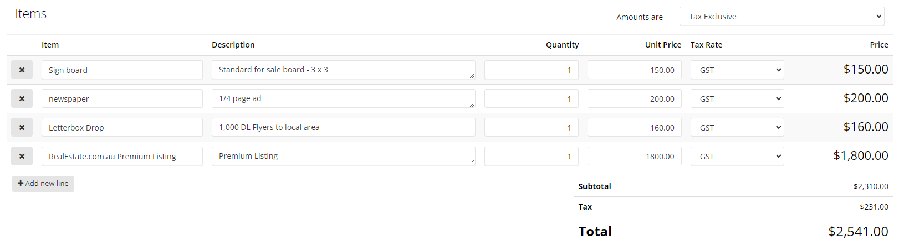Focus the 160.00 unit price input
899x245 pixels.
coord(634,128)
